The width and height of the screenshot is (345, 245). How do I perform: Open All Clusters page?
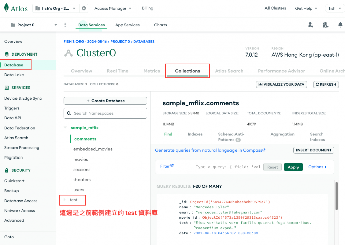coord(275,8)
